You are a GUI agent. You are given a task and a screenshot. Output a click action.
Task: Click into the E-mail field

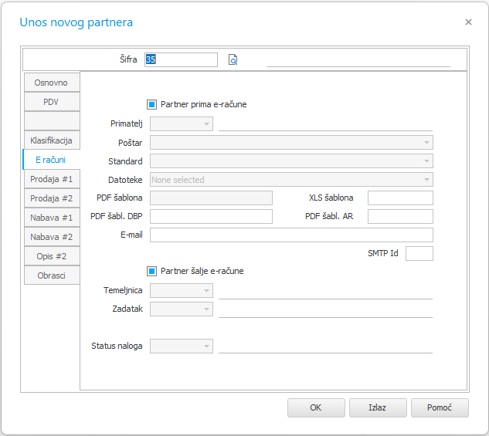click(x=291, y=235)
